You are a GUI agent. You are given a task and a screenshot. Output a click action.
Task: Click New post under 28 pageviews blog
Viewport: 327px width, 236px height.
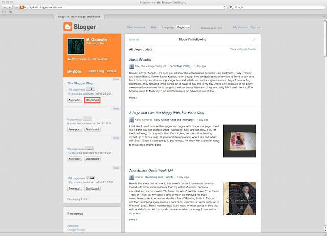tap(75, 159)
